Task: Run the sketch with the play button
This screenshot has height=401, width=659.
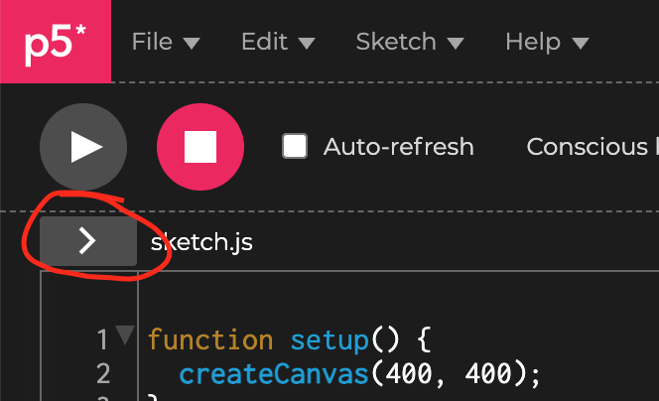Action: click(x=83, y=147)
